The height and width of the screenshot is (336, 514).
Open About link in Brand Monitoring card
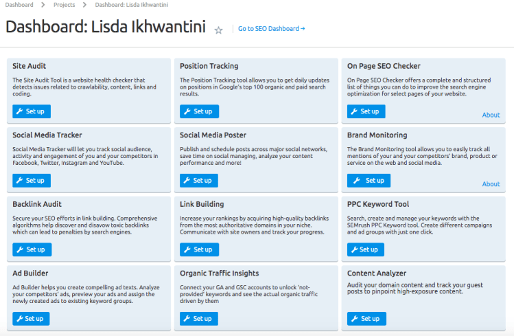pyautogui.click(x=491, y=184)
